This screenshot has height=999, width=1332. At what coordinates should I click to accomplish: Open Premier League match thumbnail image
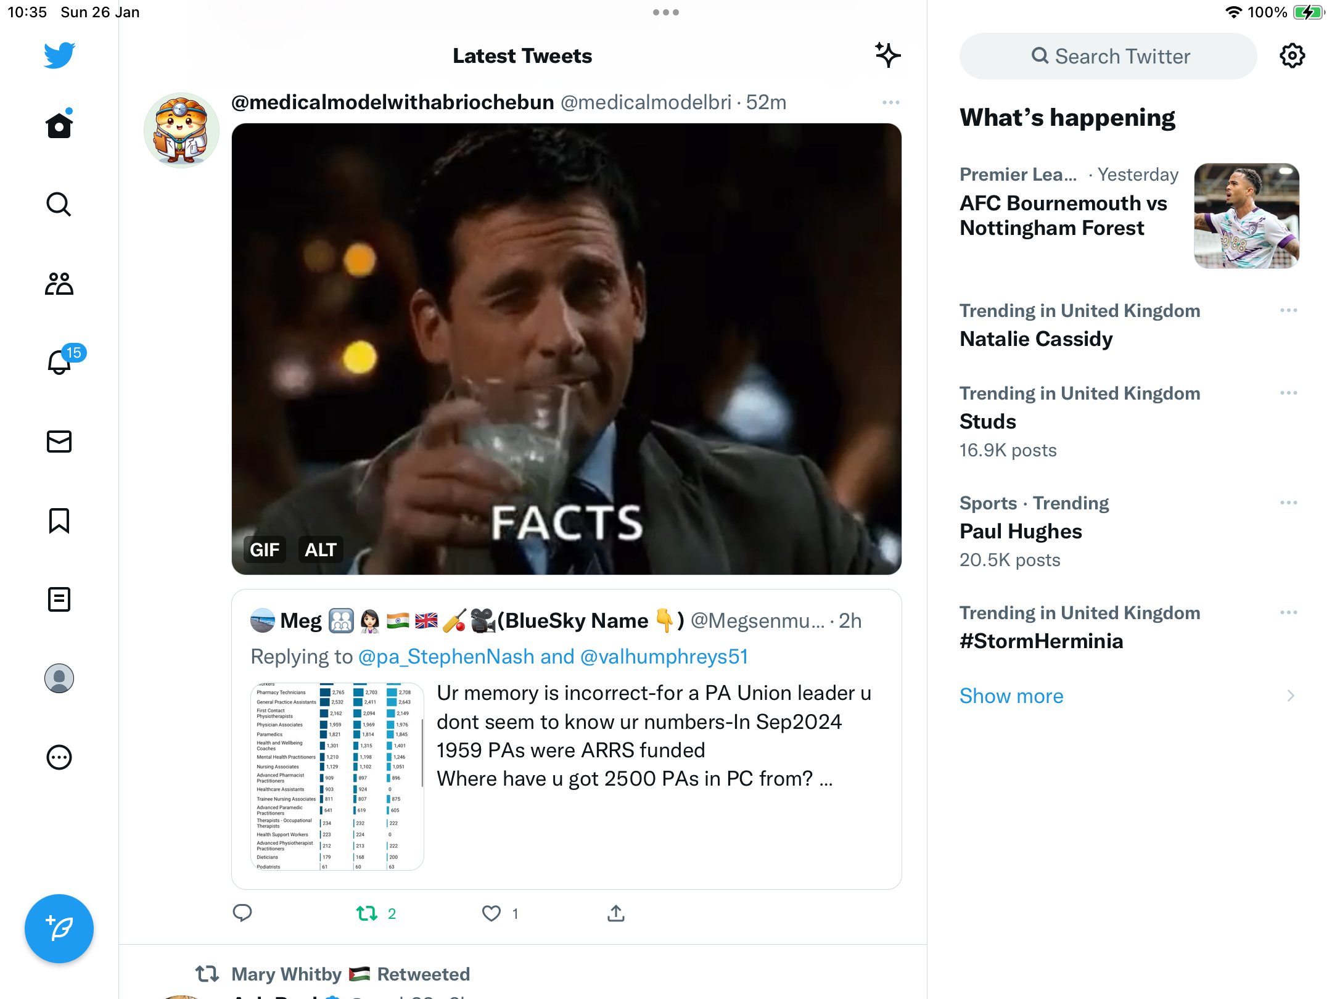click(x=1246, y=216)
